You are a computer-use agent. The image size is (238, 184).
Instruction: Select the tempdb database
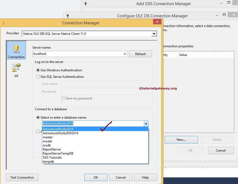point(95,162)
